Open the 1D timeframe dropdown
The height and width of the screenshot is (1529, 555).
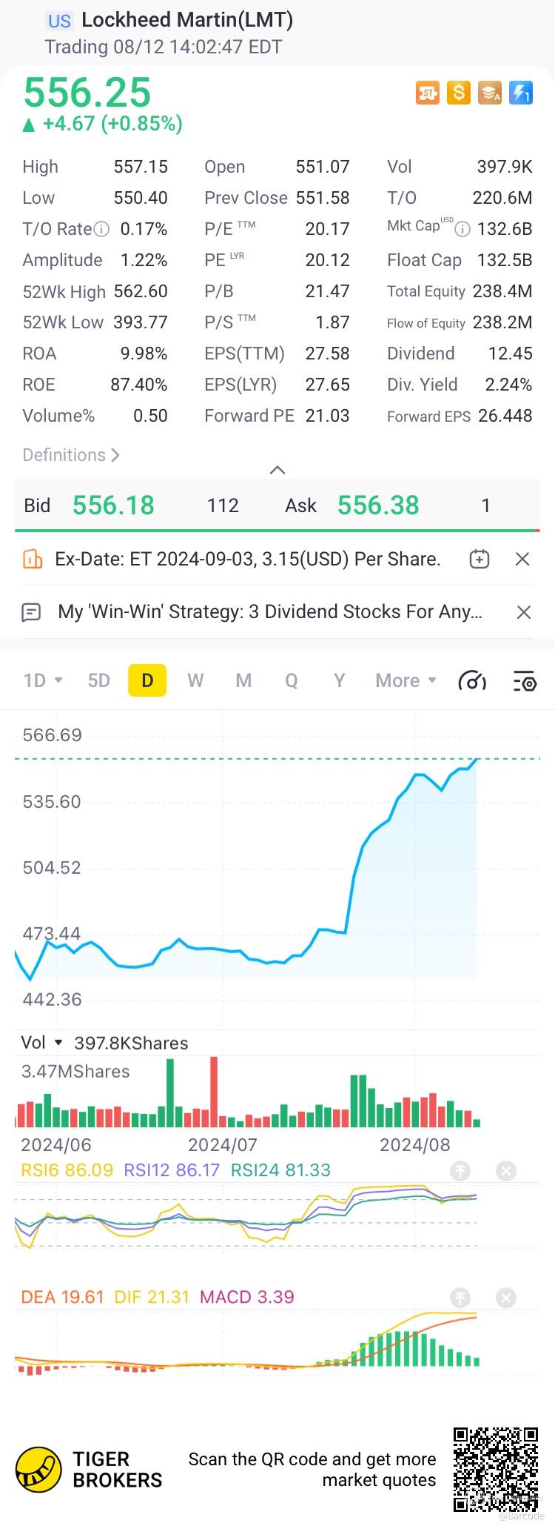(x=42, y=680)
